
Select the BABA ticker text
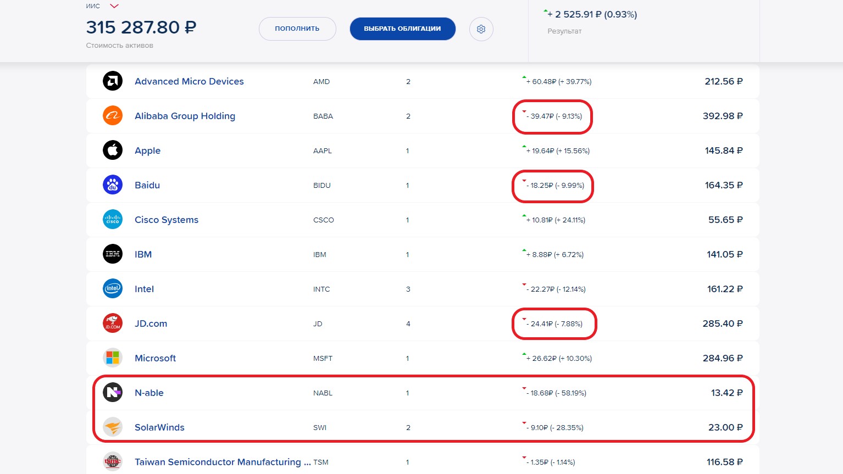click(323, 116)
